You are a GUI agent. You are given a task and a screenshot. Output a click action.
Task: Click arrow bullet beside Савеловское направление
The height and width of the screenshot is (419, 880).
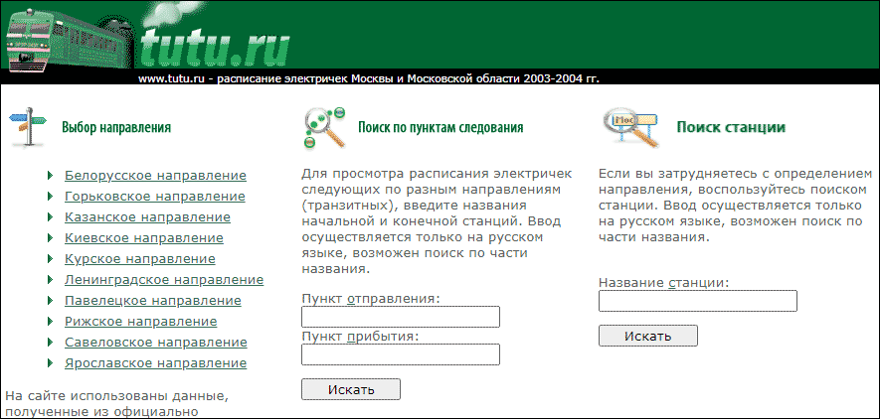pos(51,343)
